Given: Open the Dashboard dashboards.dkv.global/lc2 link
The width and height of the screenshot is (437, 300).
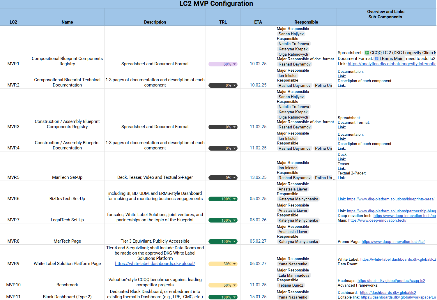Looking at the screenshot, I should click(388, 293).
